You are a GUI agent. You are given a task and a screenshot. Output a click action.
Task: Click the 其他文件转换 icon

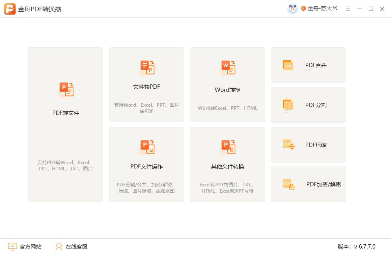click(228, 147)
